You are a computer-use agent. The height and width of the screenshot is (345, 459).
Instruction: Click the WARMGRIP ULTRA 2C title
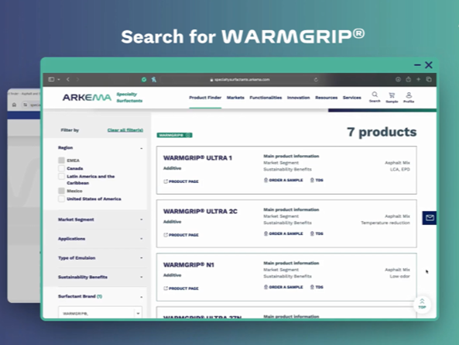200,212
